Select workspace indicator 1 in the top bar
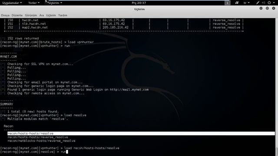 coord(227,3)
